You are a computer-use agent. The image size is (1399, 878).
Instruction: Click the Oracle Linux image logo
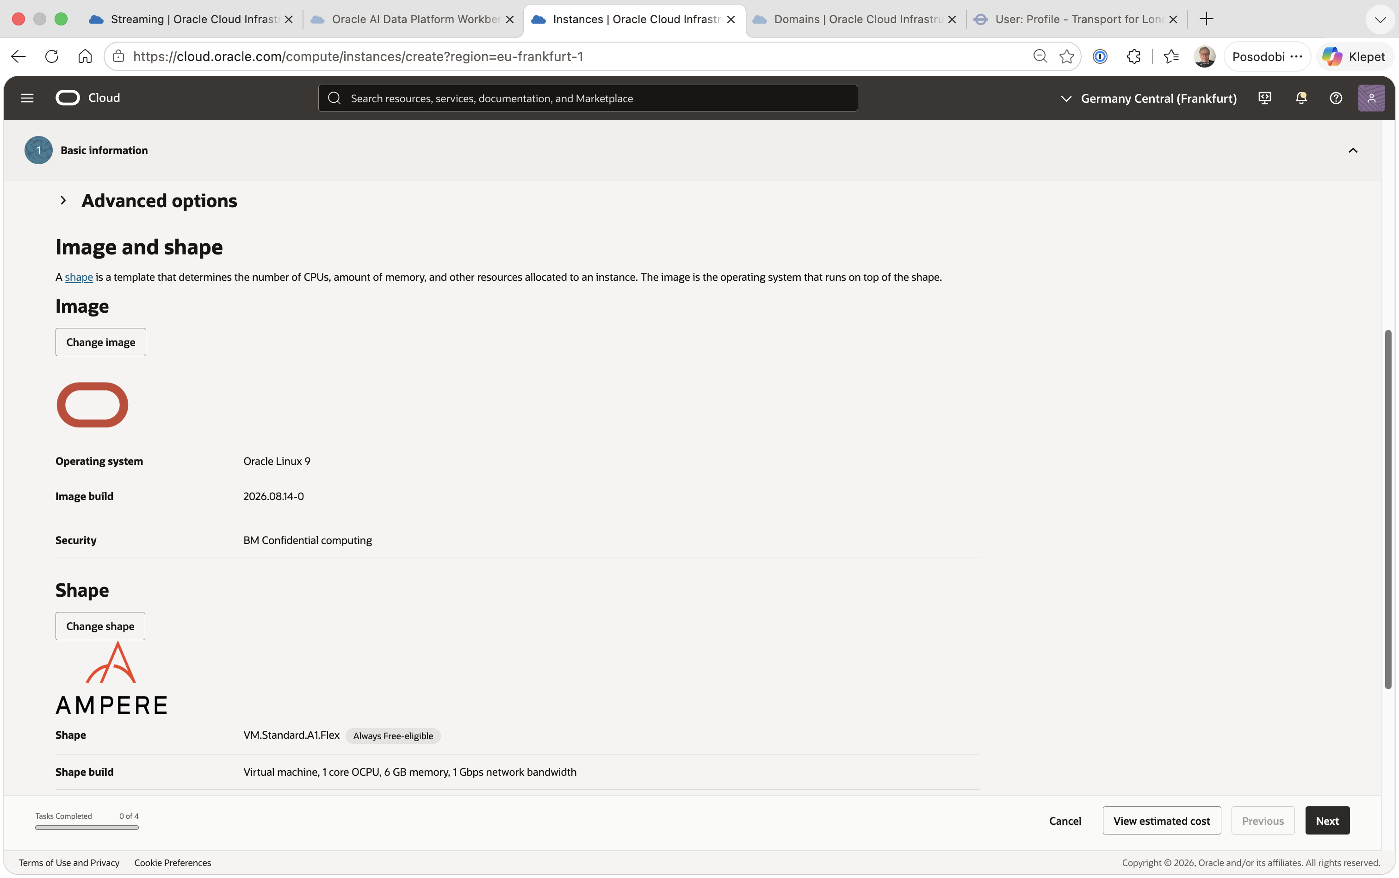coord(93,405)
